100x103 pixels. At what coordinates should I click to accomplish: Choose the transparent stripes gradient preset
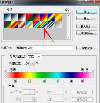[51, 24]
